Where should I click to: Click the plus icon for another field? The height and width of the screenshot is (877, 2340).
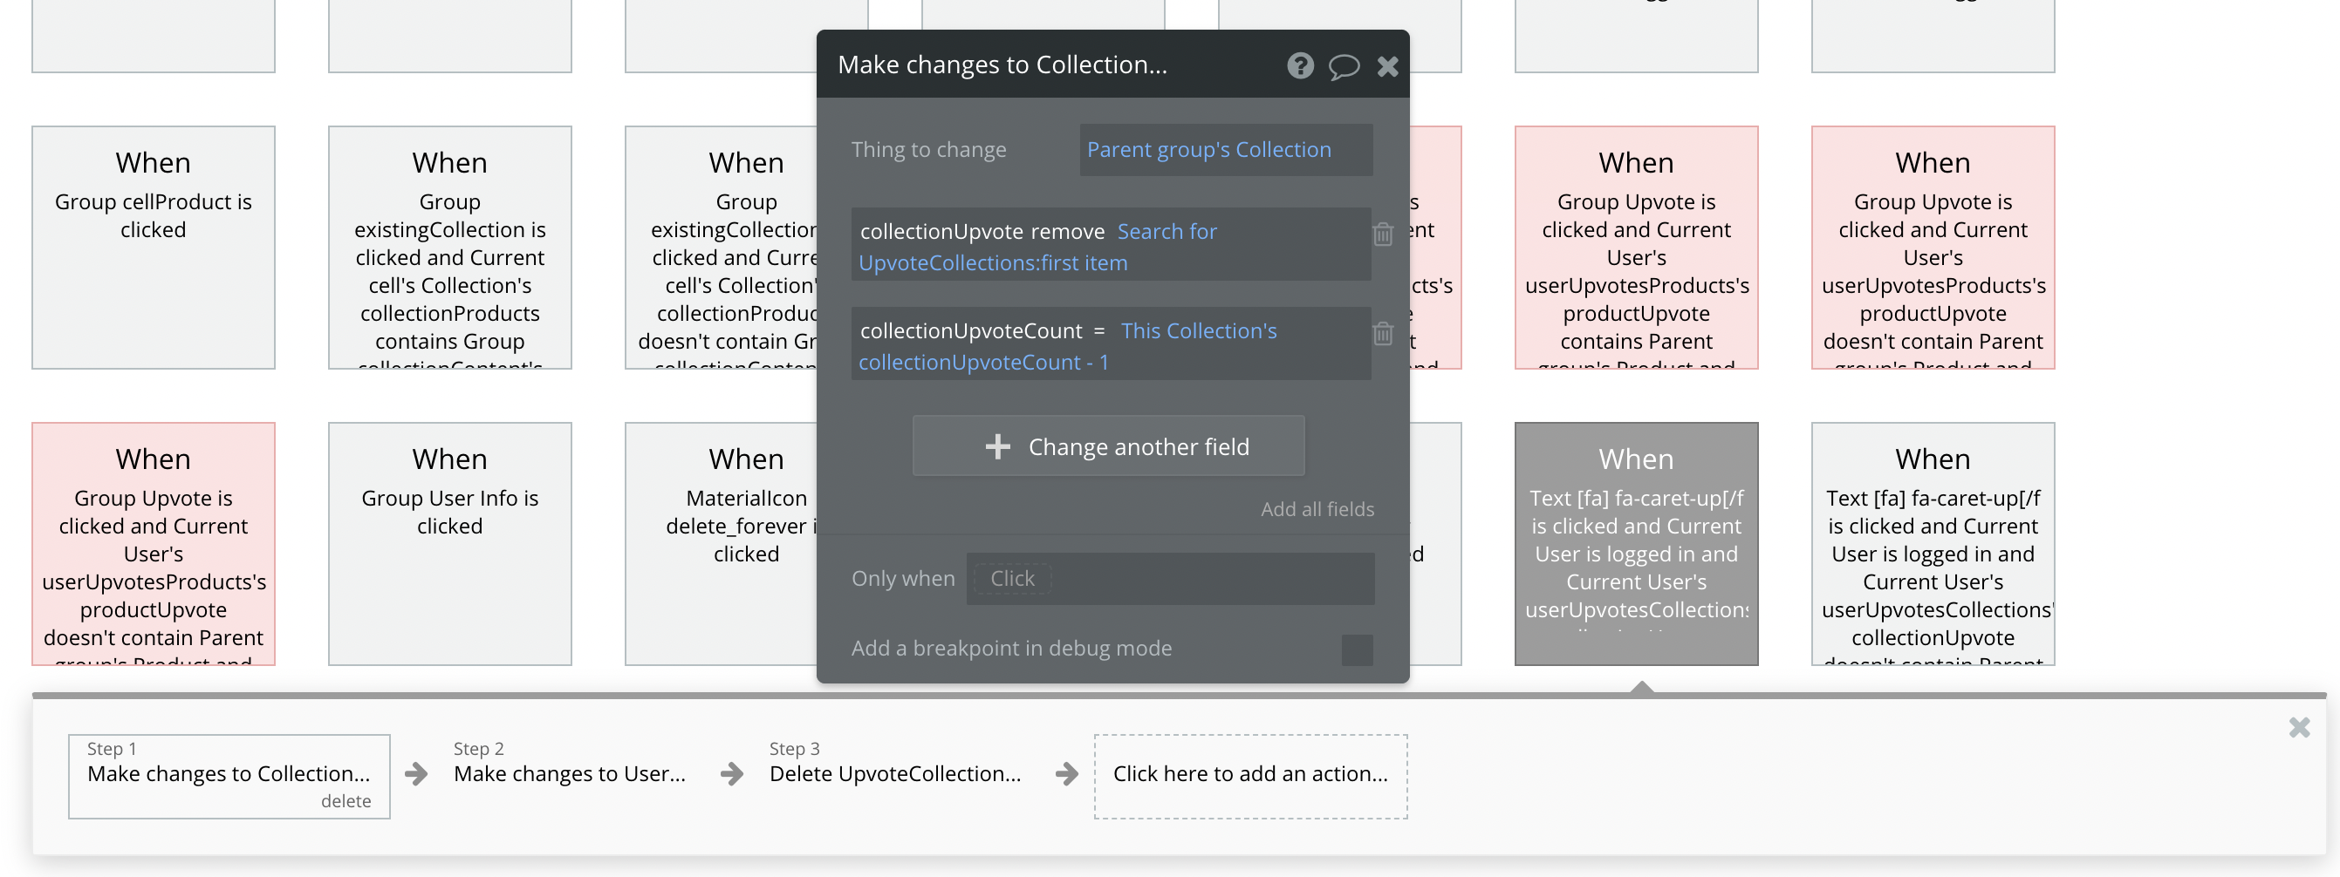coord(997,445)
